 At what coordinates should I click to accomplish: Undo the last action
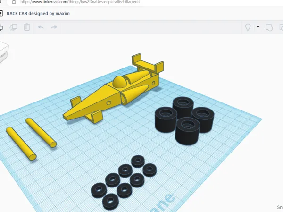(x=41, y=27)
